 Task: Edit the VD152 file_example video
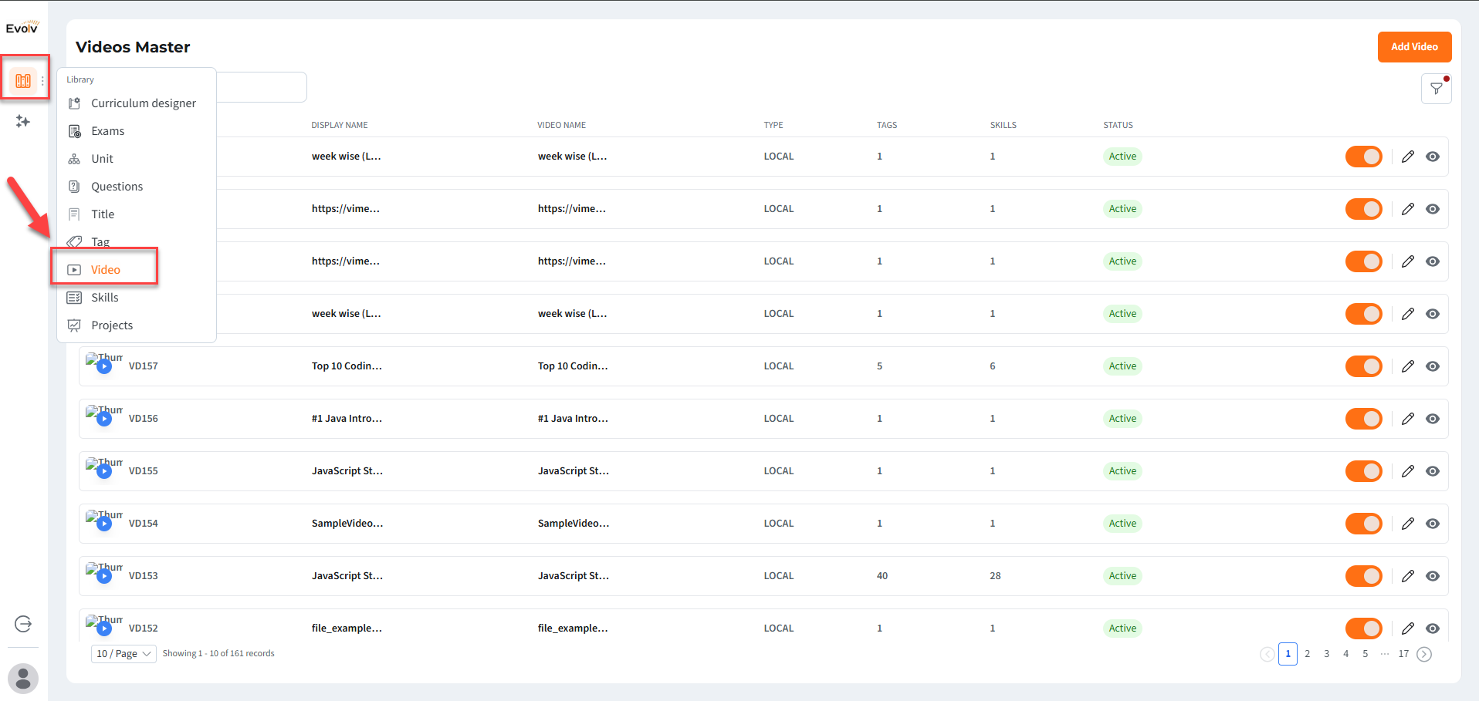[1408, 629]
